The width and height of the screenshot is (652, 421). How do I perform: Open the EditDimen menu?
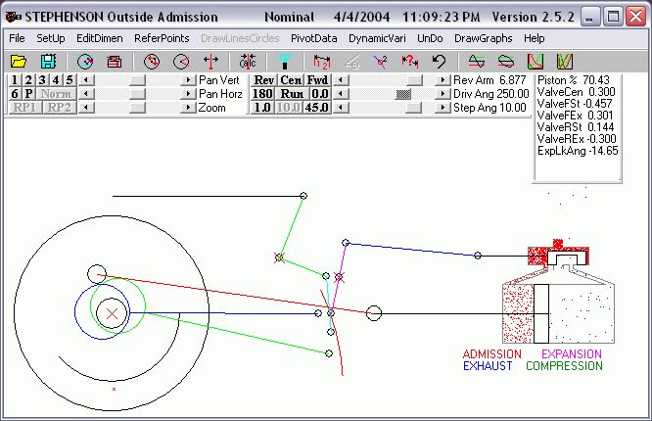point(100,38)
